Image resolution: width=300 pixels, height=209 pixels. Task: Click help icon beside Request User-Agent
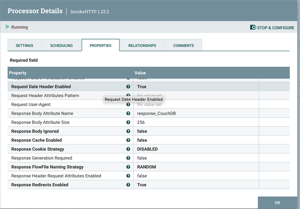tap(128, 104)
